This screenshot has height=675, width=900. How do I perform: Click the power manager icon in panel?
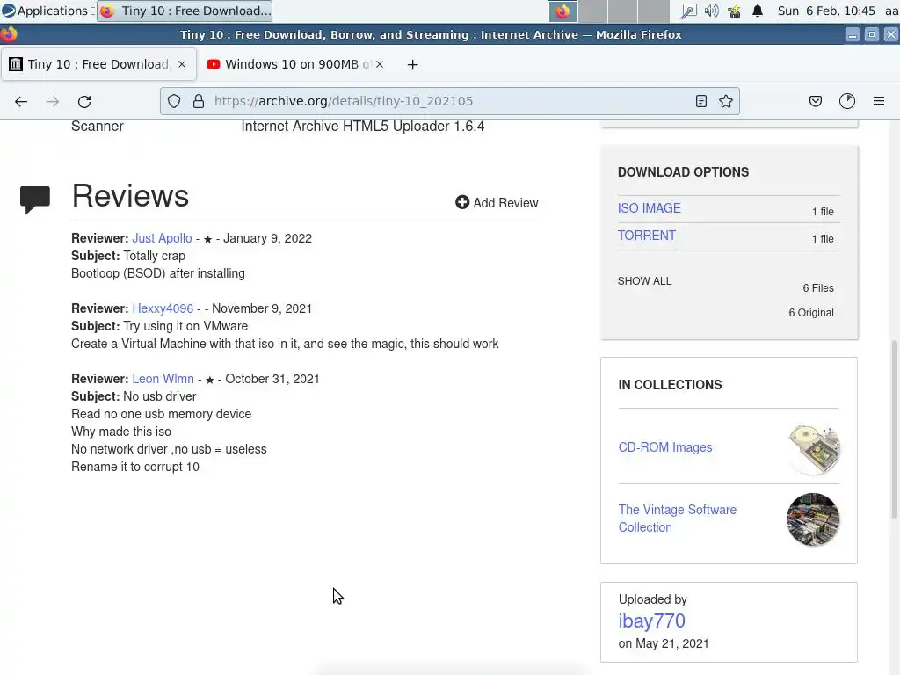pos(734,11)
